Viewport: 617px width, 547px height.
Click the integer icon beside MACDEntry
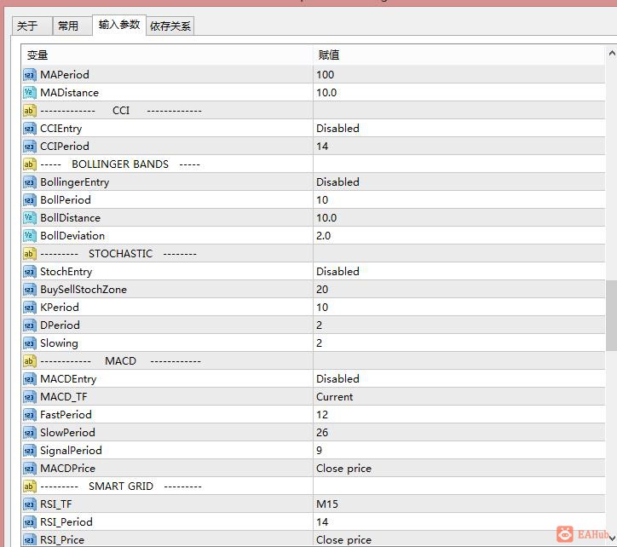(x=30, y=379)
